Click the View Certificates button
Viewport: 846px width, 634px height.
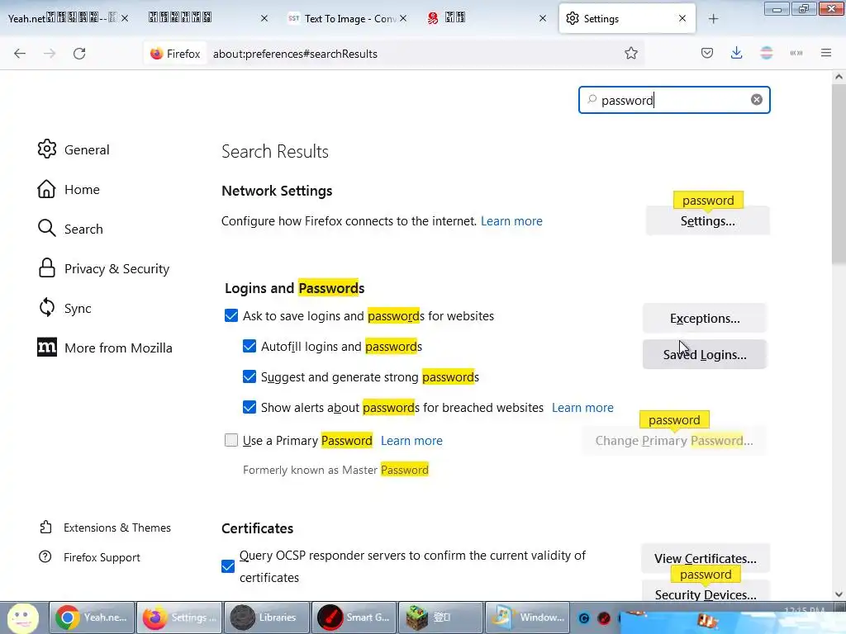pos(706,558)
